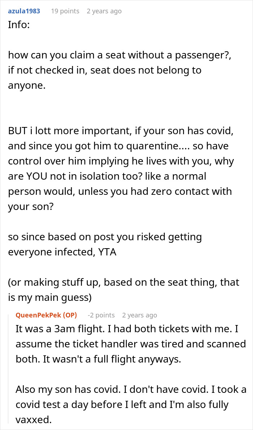Image resolution: width=253 pixels, height=430 pixels.
Task: Click the word 'vaxxed' at the bottom
Action: point(31,420)
